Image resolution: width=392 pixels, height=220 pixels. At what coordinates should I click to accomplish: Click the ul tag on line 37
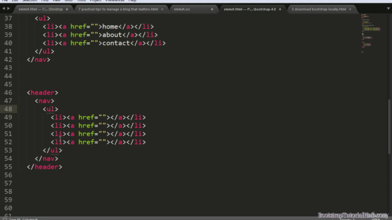[42, 18]
